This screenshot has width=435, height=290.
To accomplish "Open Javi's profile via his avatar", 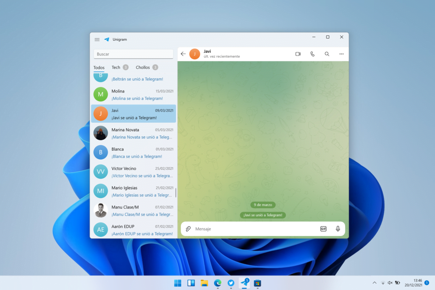I will 195,54.
